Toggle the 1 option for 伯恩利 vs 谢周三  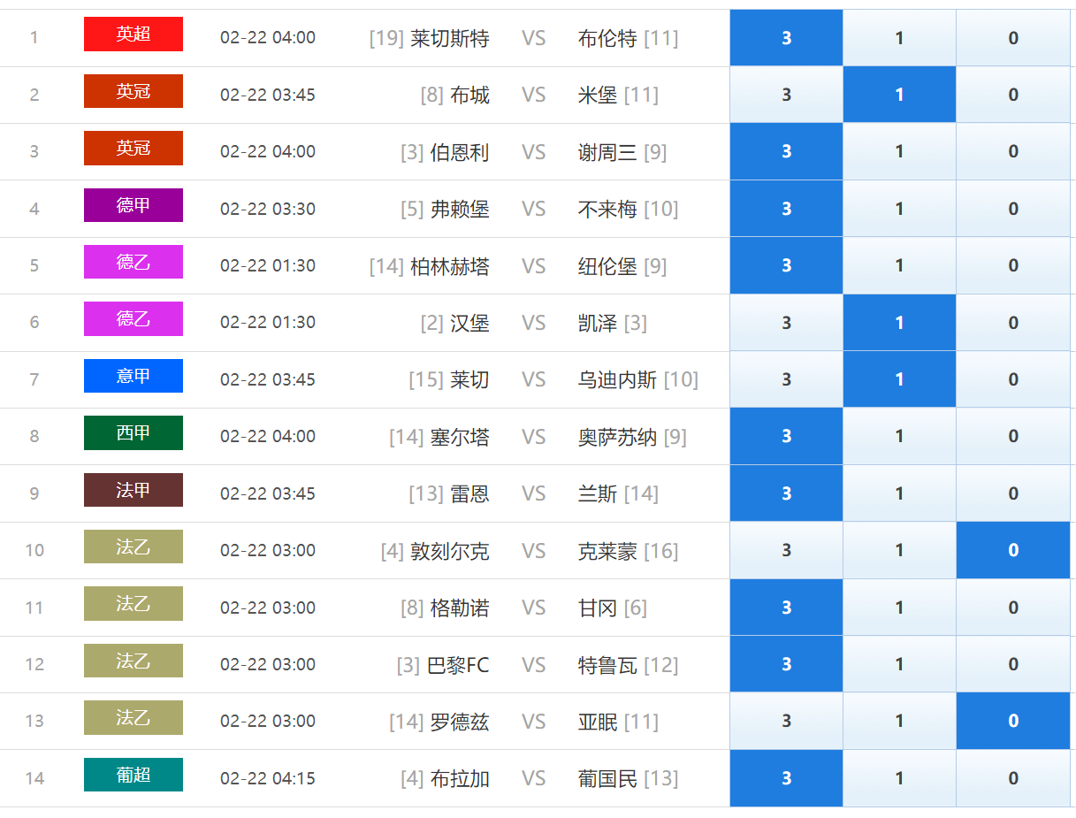(899, 152)
